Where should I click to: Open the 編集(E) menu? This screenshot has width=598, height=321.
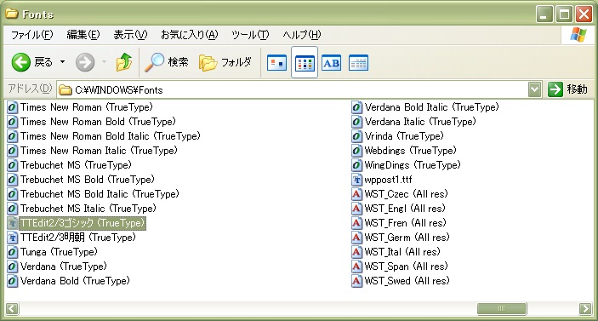[x=83, y=35]
